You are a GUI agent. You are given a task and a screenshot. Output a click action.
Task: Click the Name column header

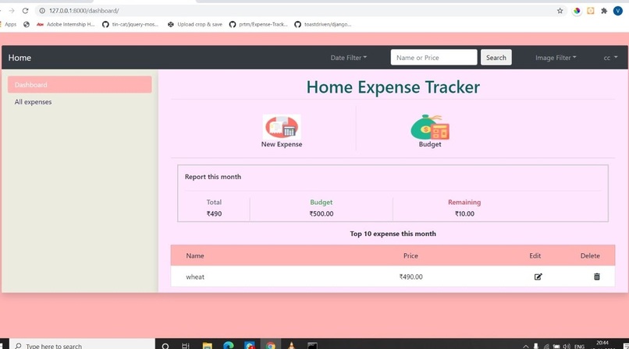click(x=195, y=256)
